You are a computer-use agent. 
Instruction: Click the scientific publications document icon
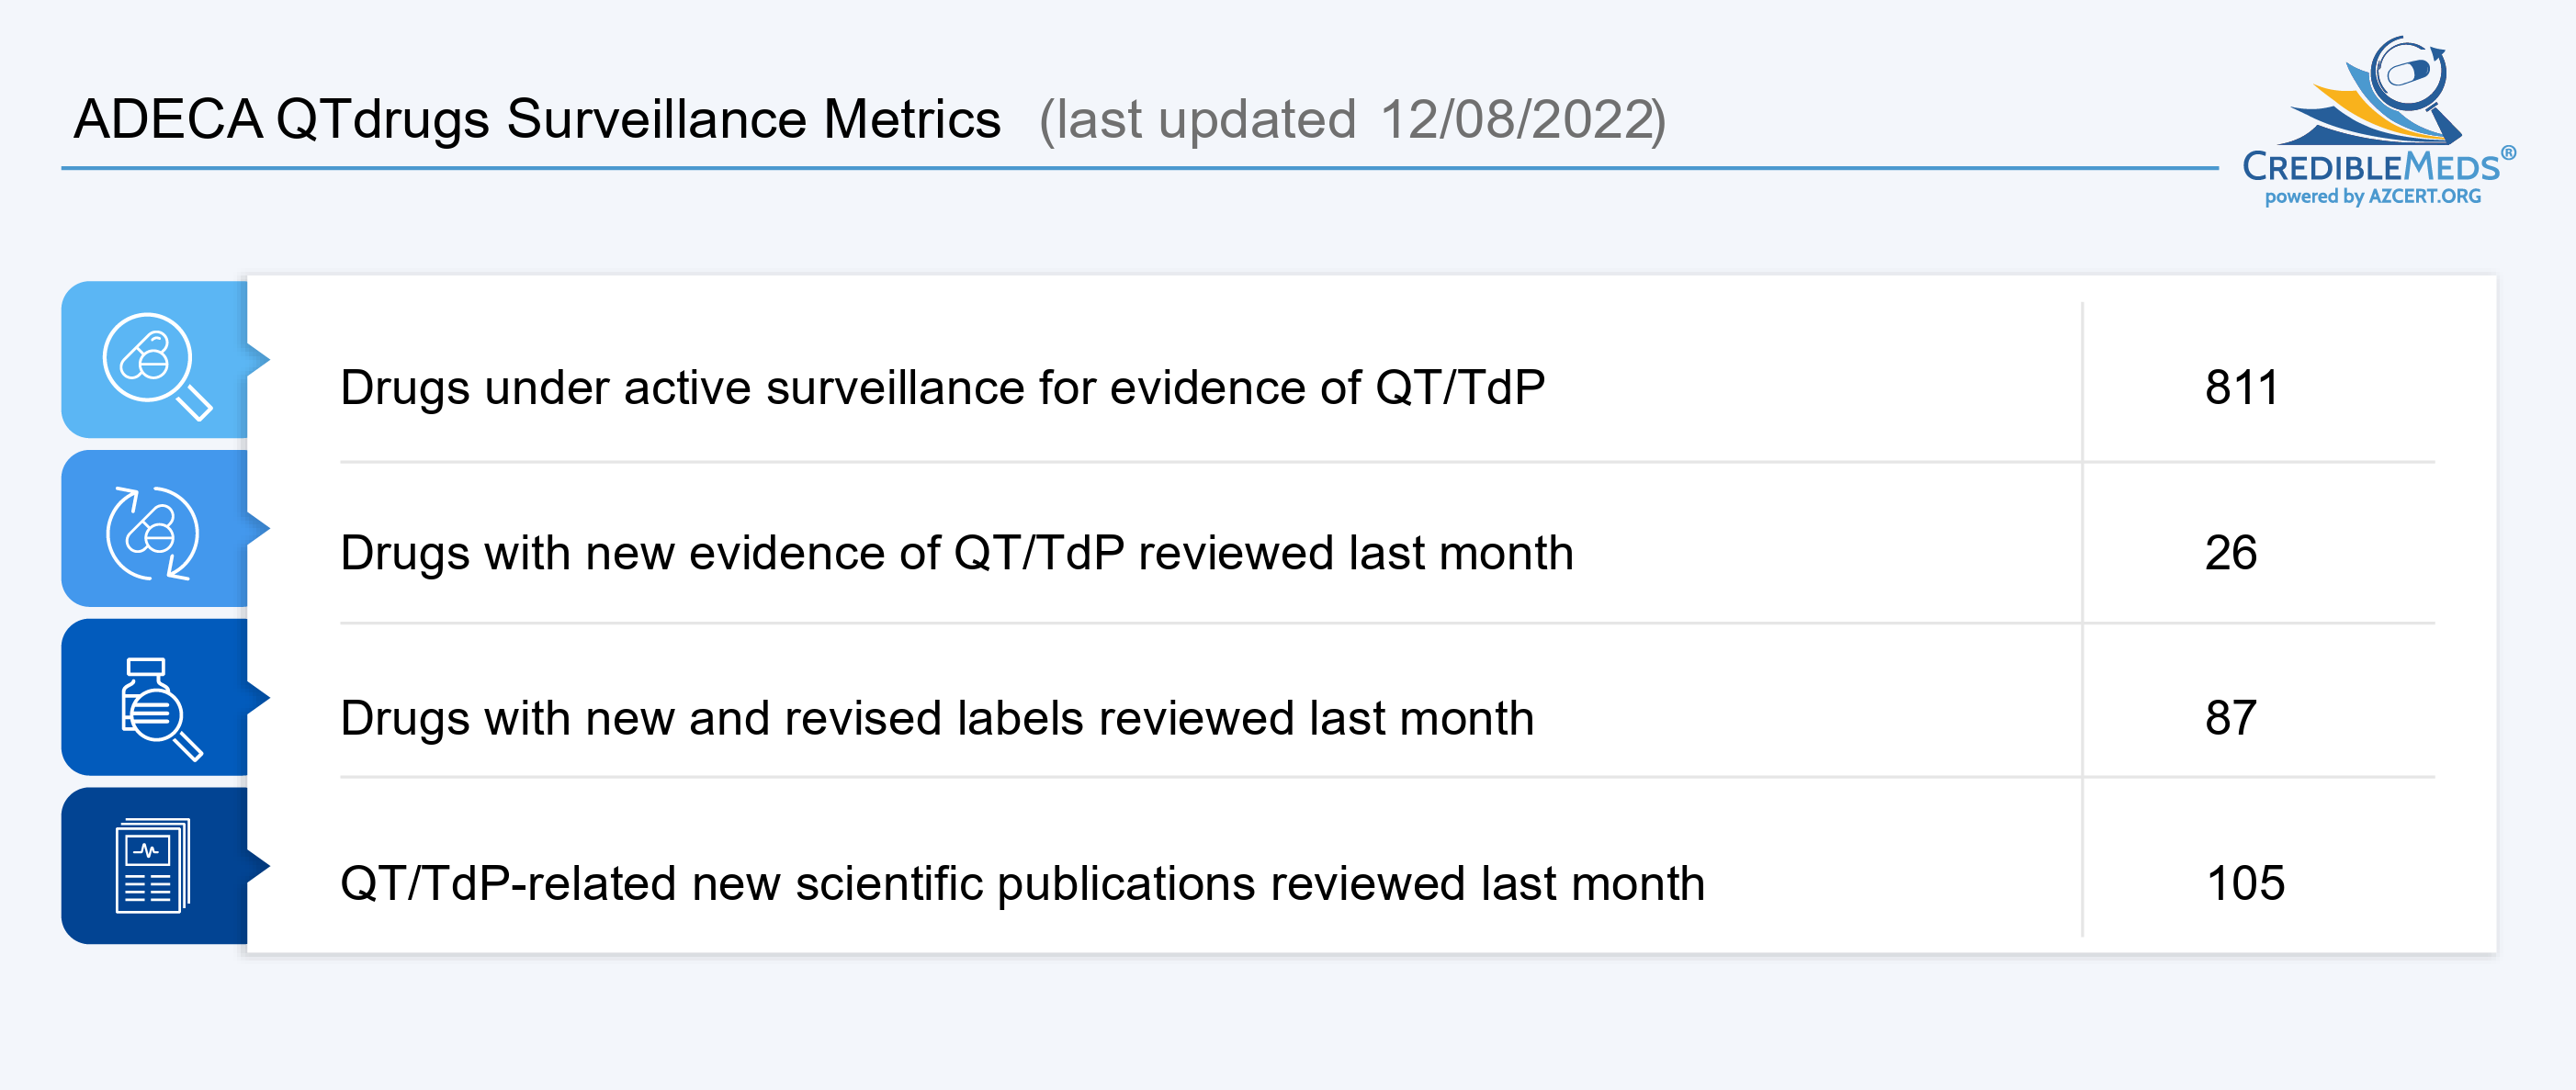pos(153,866)
